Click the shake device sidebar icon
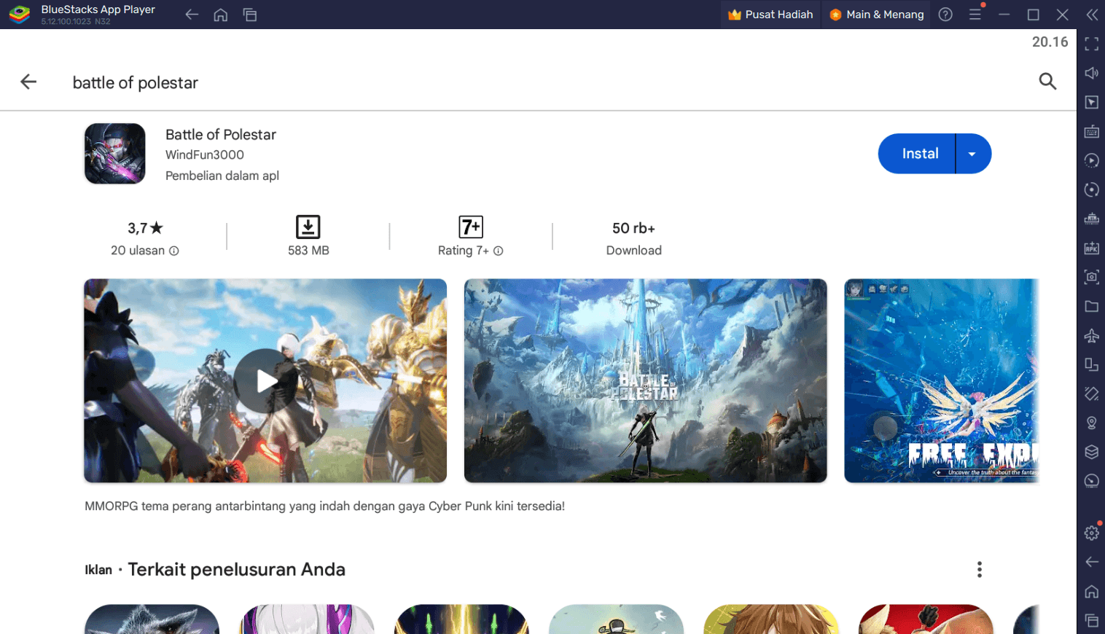 (1091, 394)
